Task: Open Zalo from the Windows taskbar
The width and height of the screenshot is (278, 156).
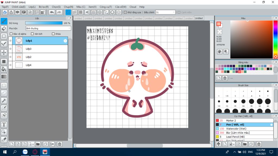Action: pos(25,152)
